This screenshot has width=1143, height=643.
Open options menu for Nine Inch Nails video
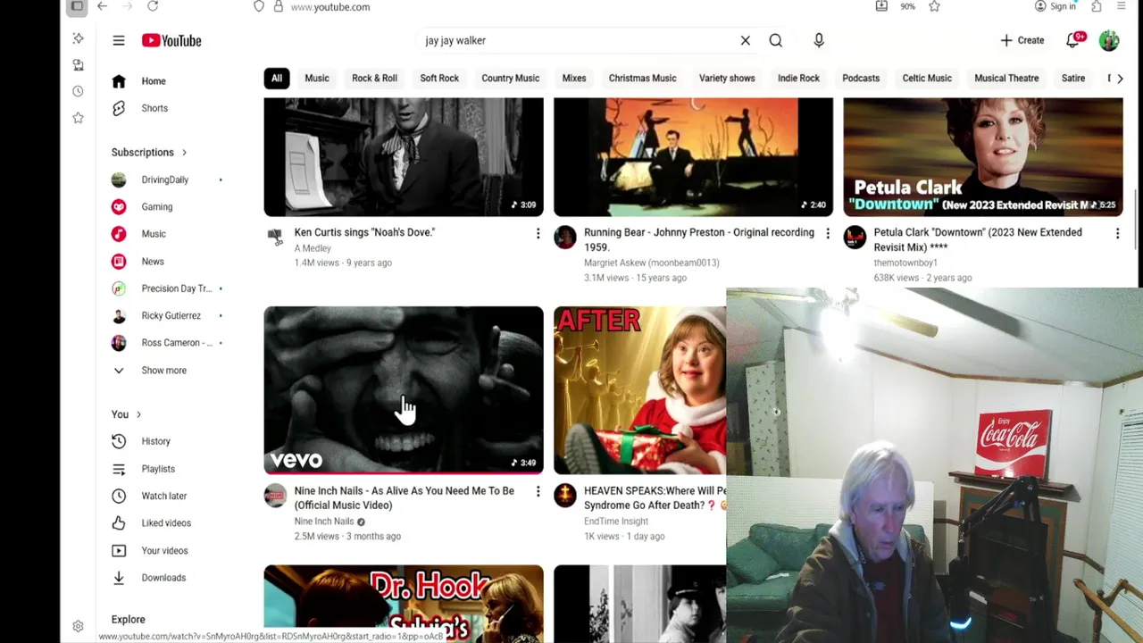(538, 491)
